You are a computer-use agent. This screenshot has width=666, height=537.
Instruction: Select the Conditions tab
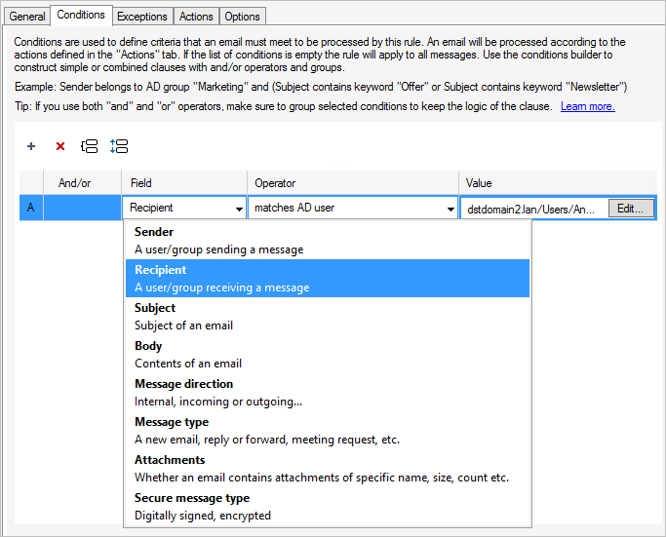coord(81,15)
